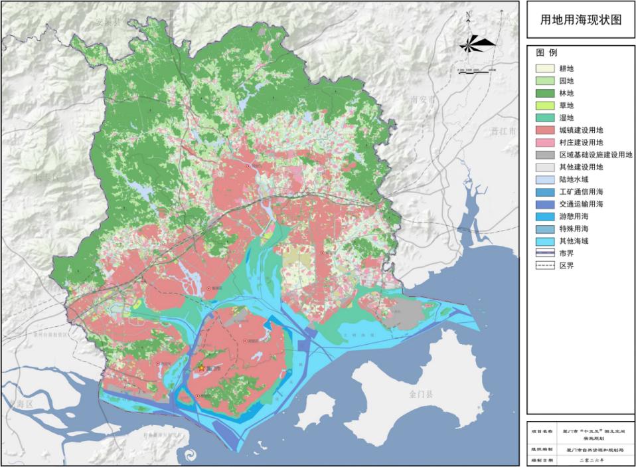This screenshot has width=636, height=467.
Task: Click the 市界 boundary line symbol
Action: pyautogui.click(x=545, y=253)
